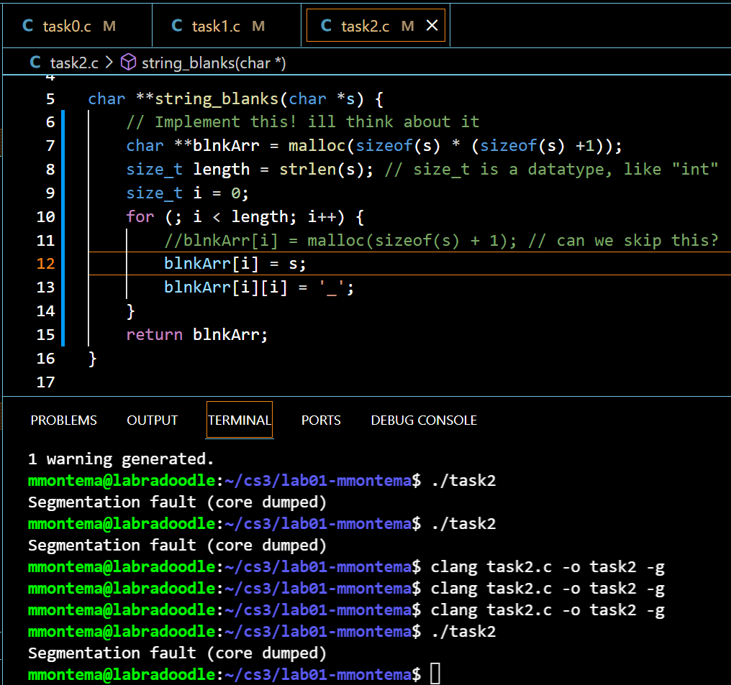Close the task2.c editor tab
The height and width of the screenshot is (685, 731).
pyautogui.click(x=432, y=26)
